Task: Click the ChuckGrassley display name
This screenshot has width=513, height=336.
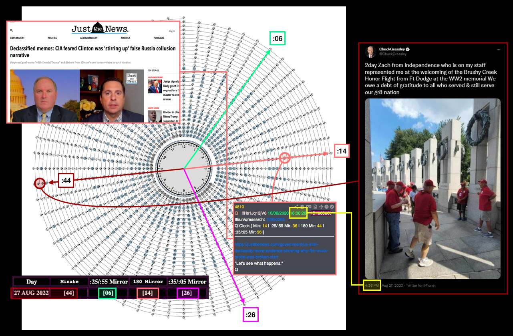Action: tap(392, 49)
